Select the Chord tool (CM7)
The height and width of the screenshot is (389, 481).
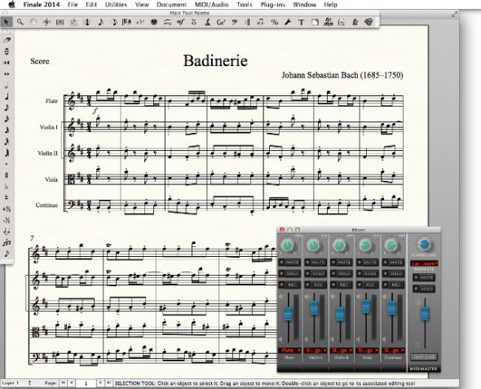(x=221, y=22)
